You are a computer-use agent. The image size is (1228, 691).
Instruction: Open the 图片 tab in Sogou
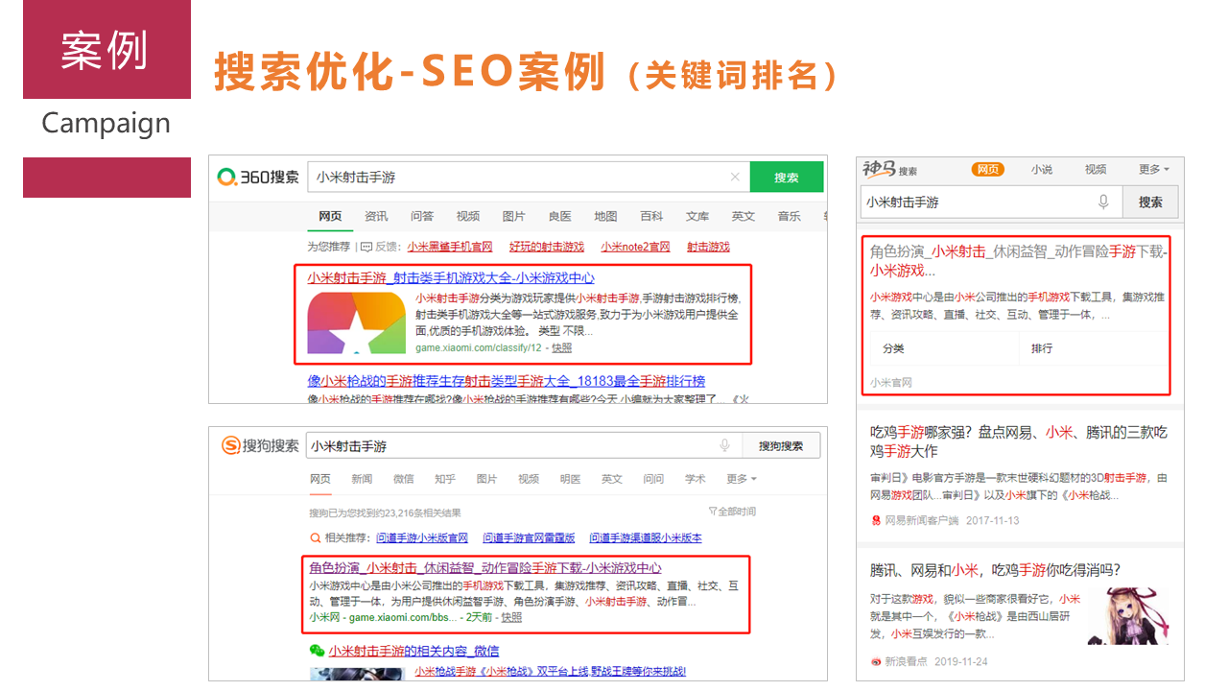point(486,479)
